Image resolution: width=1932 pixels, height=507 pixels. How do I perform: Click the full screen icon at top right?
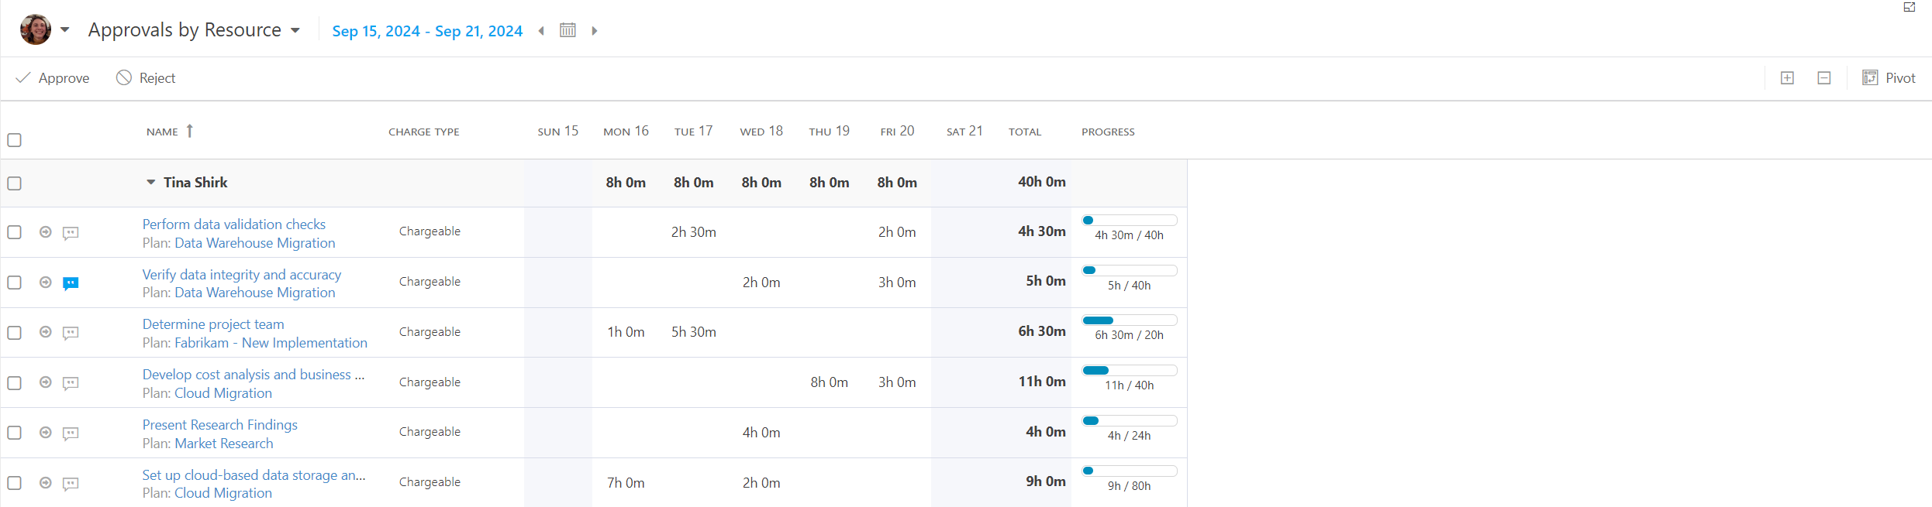[x=1910, y=7]
